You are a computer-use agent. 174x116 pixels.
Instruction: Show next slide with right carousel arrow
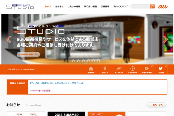coord(166,39)
